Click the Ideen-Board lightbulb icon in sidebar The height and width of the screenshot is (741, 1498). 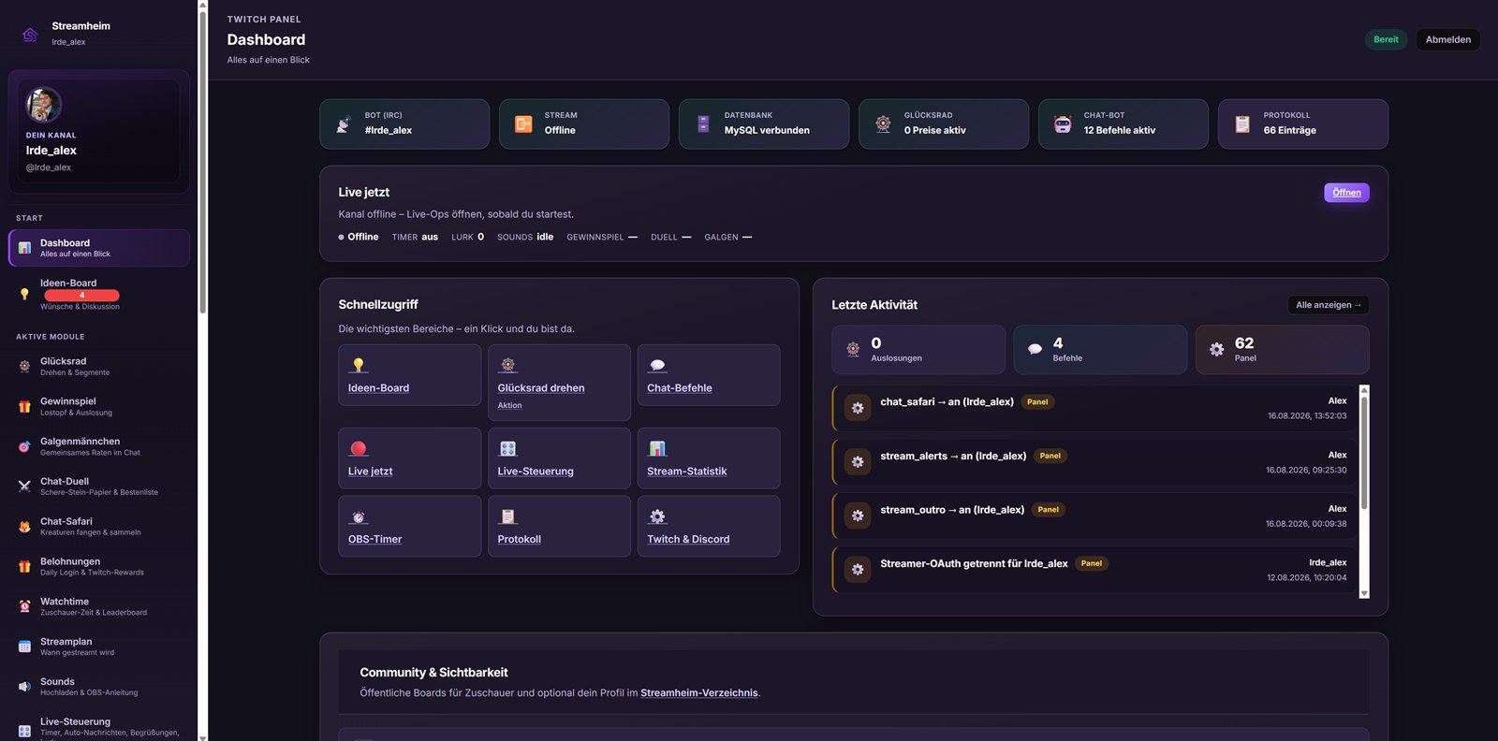point(24,294)
